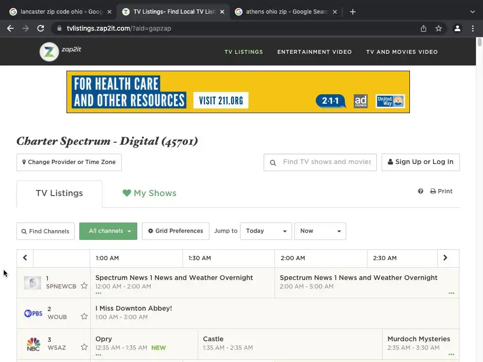Favorite channel 1 SPNEWCB with star

tap(84, 286)
